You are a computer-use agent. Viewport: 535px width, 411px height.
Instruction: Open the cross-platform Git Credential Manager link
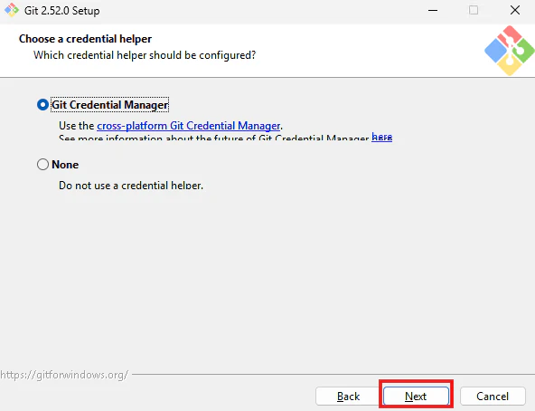(188, 126)
